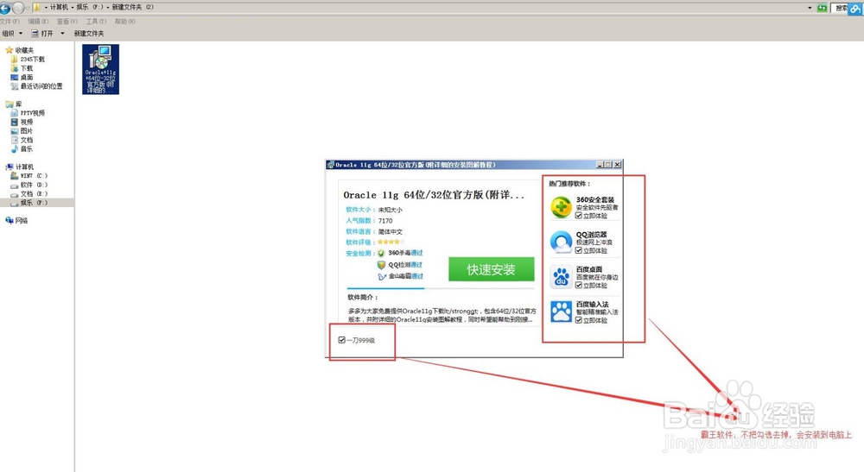This screenshot has width=864, height=472.
Task: Click the Oracle 11g 64位/32位官方版 heading
Action: pyautogui.click(x=434, y=195)
